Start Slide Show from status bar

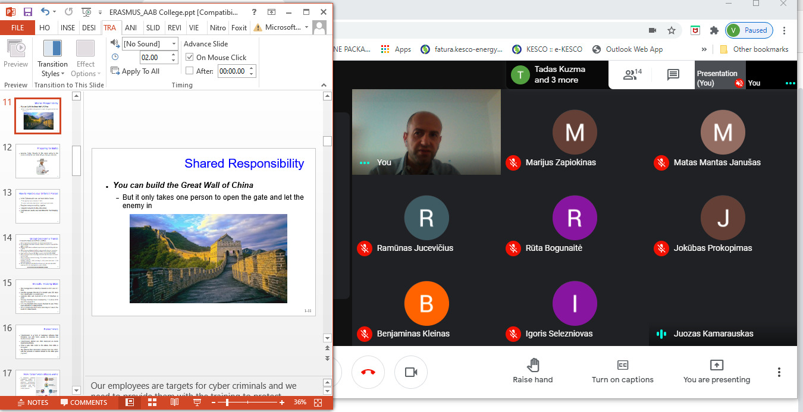tap(197, 402)
